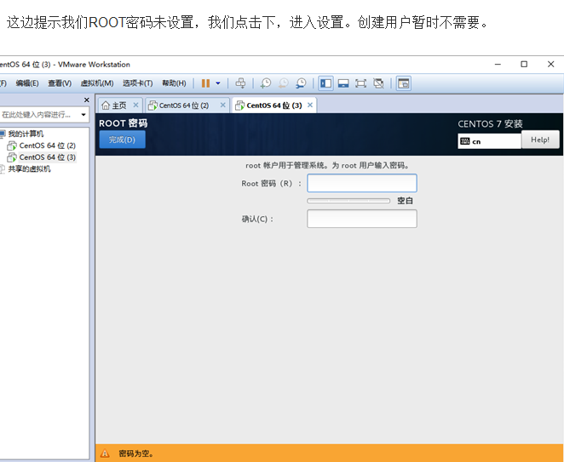
Task: Open the 选项卡(T) menu
Action: click(x=138, y=83)
